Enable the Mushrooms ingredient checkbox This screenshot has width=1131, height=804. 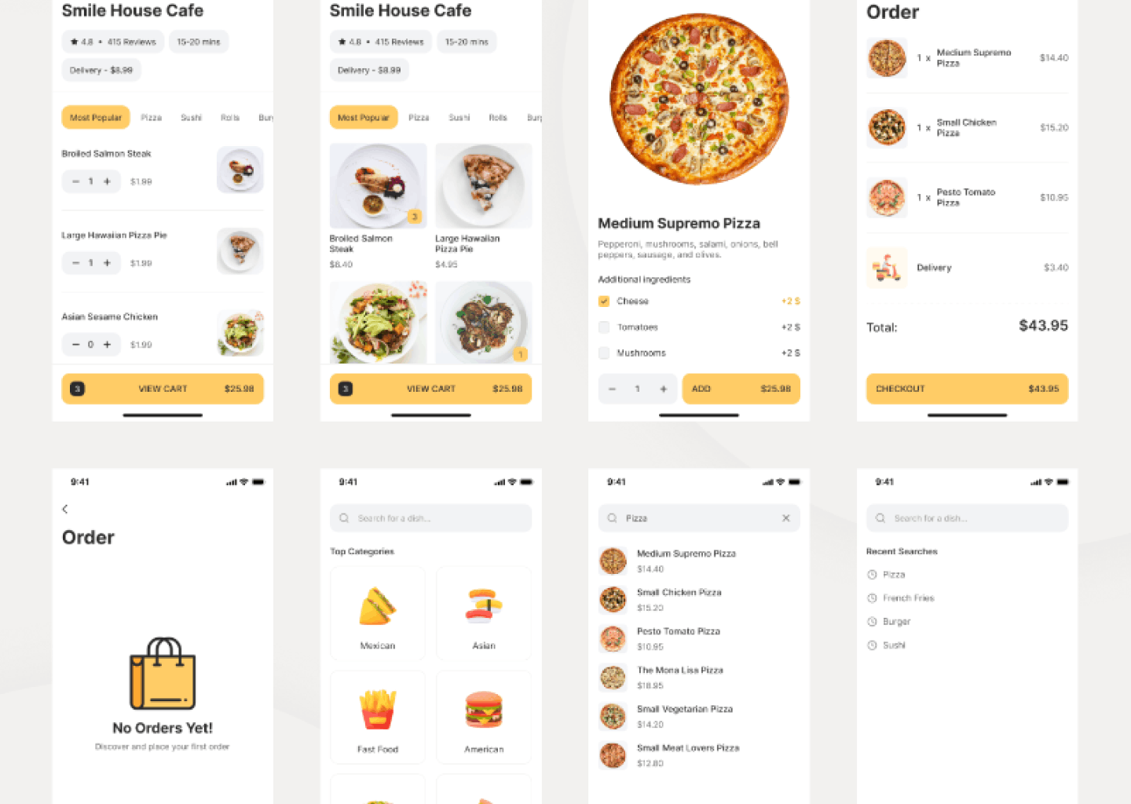604,353
